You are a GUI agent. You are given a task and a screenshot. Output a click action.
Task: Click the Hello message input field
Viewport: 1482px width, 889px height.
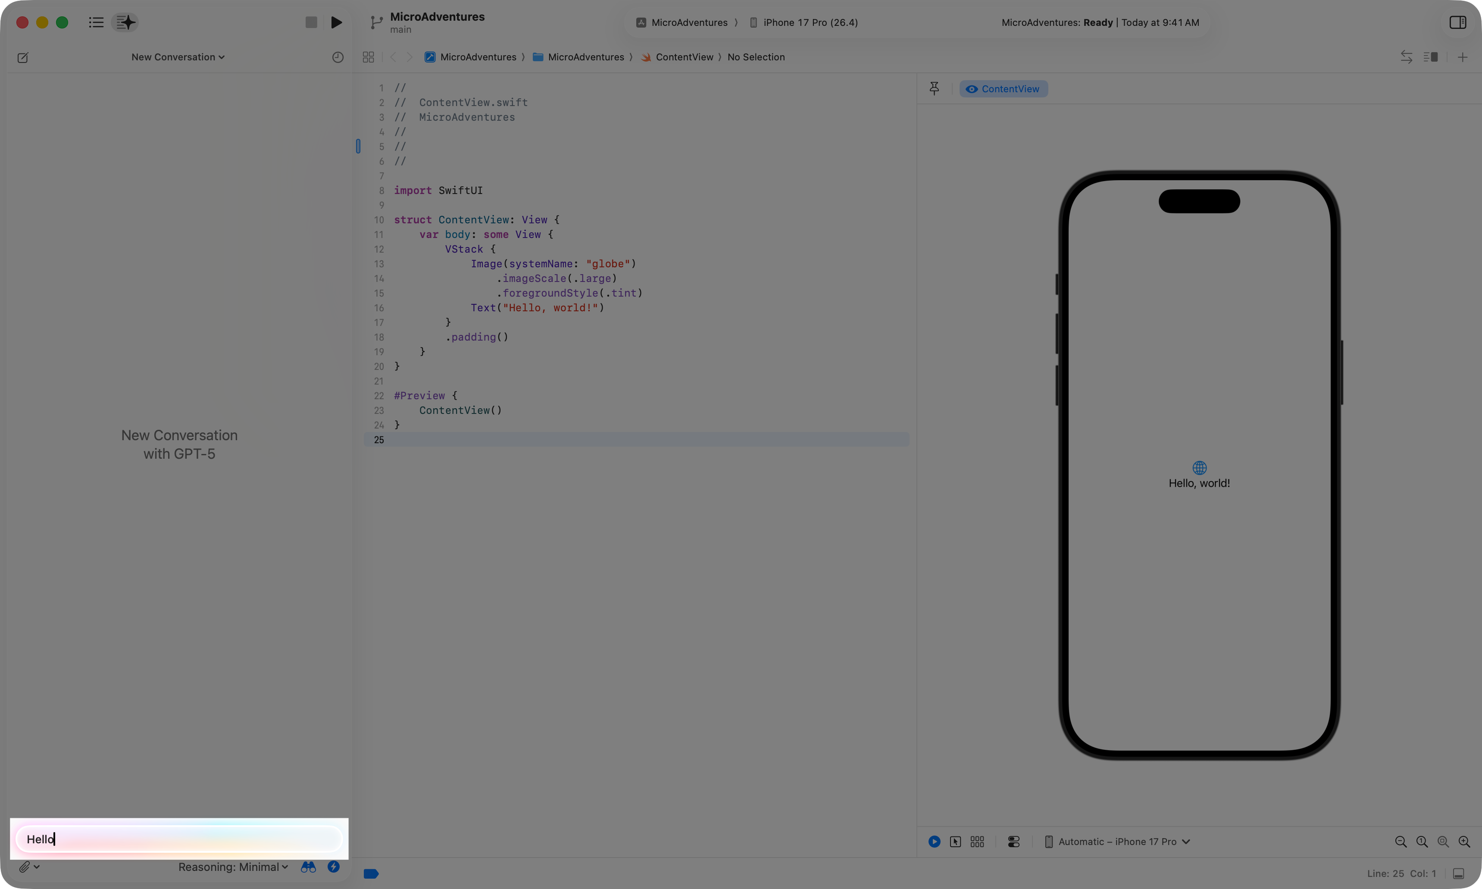[x=179, y=839]
